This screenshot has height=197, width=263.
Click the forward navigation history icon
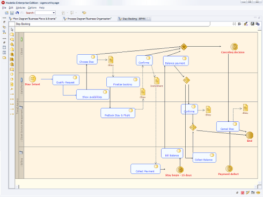coord(72,13)
